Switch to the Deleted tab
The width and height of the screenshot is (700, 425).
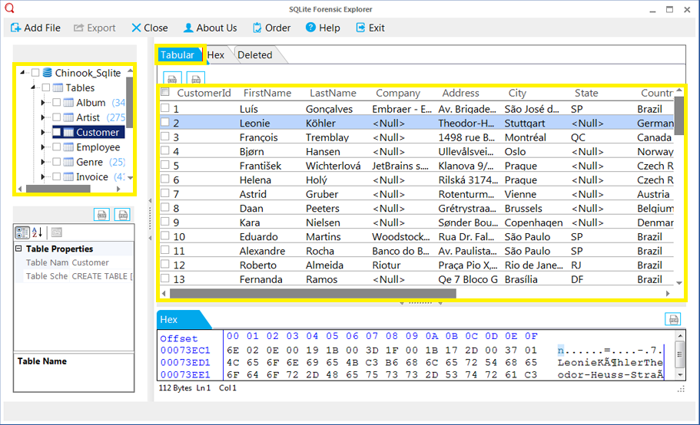pyautogui.click(x=255, y=54)
